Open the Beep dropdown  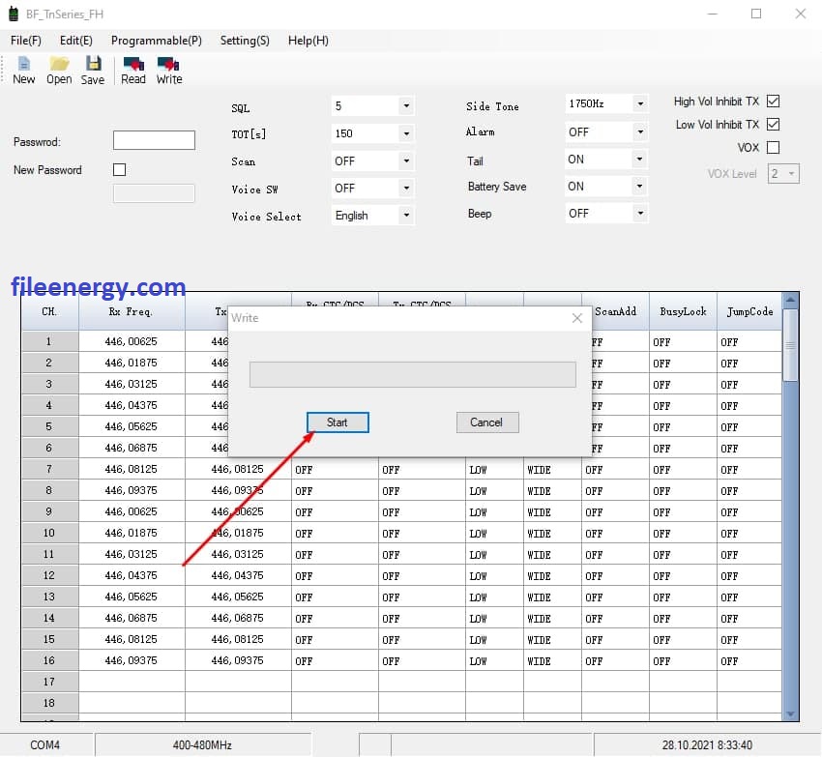[640, 214]
